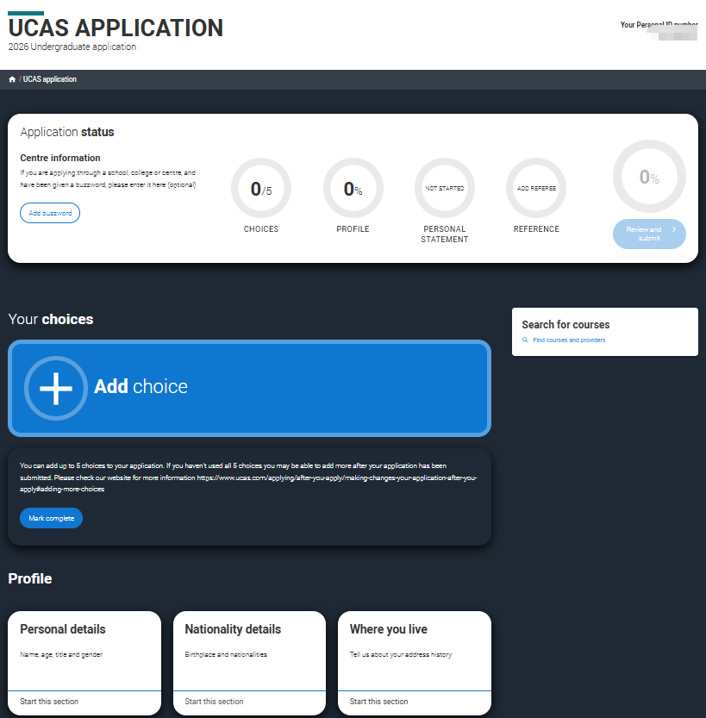Click the 2026 Undergraduate application subtitle
The width and height of the screenshot is (706, 718).
click(x=72, y=47)
